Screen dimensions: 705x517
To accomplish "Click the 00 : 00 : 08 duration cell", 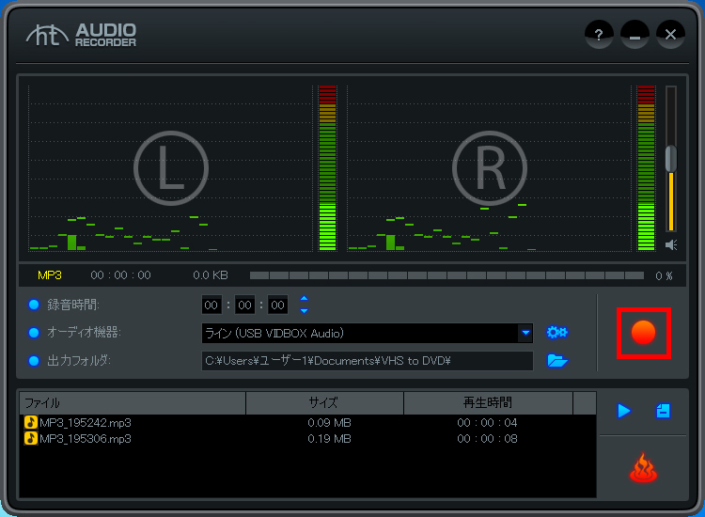I will click(487, 438).
